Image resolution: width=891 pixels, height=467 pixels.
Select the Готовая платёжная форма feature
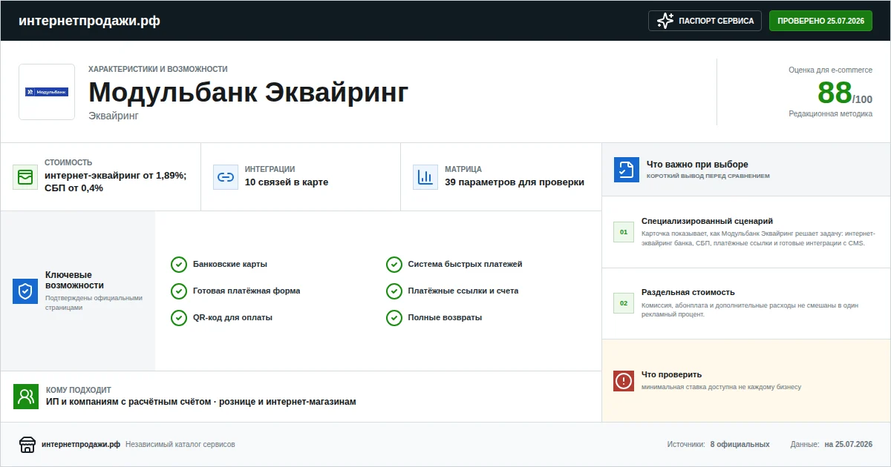coord(247,291)
